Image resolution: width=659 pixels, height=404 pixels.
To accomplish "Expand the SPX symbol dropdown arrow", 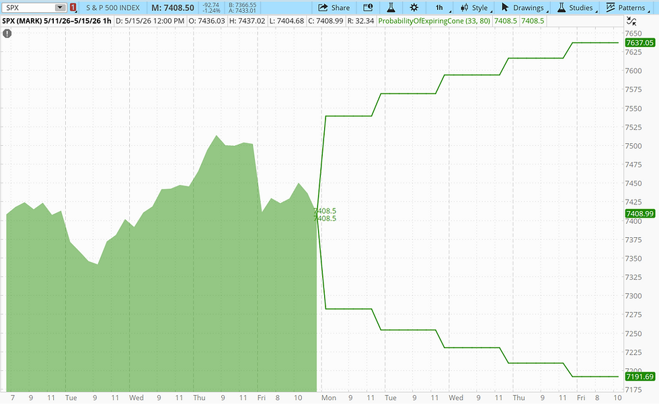I will point(60,7).
